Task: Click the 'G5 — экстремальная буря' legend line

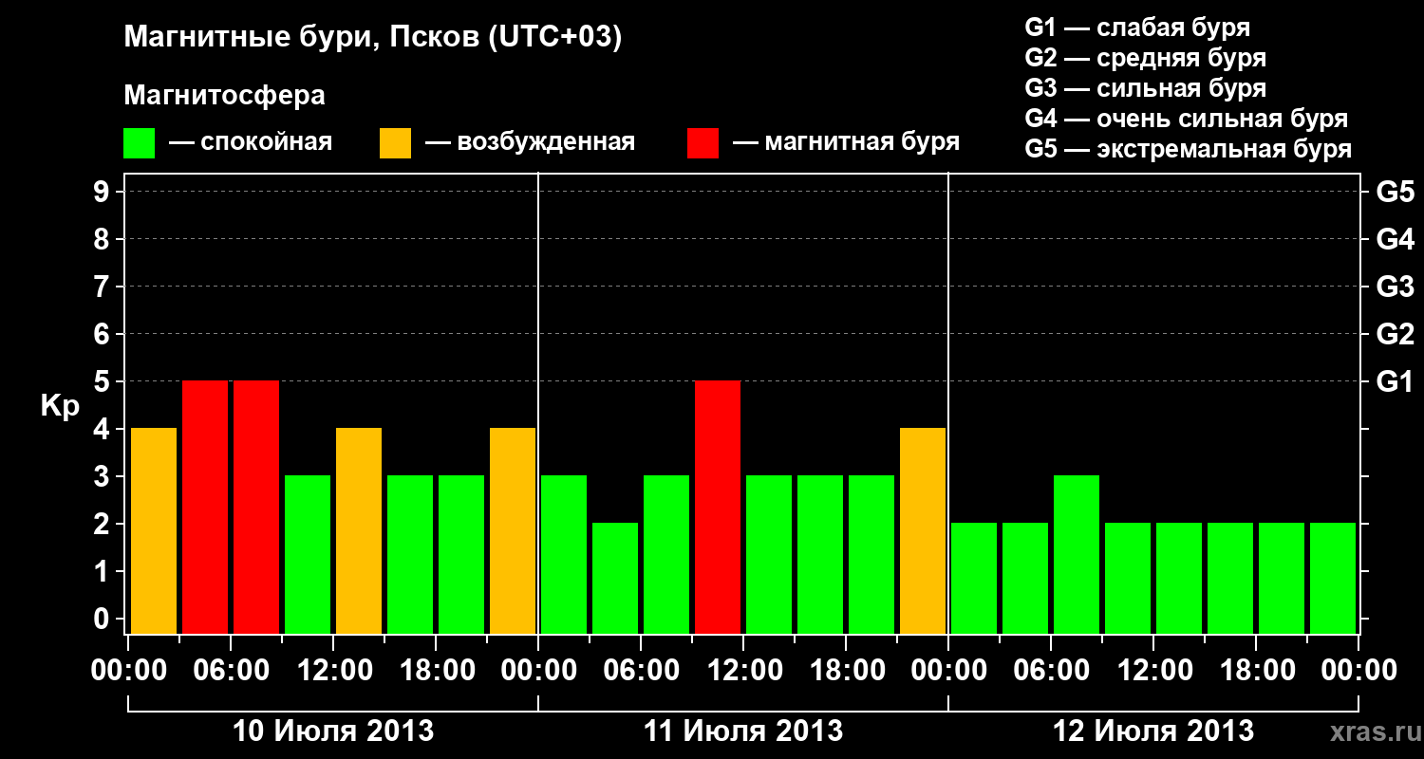Action: click(1188, 149)
